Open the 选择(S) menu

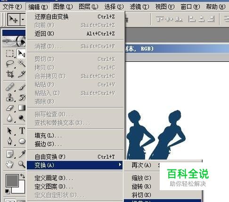point(114,7)
